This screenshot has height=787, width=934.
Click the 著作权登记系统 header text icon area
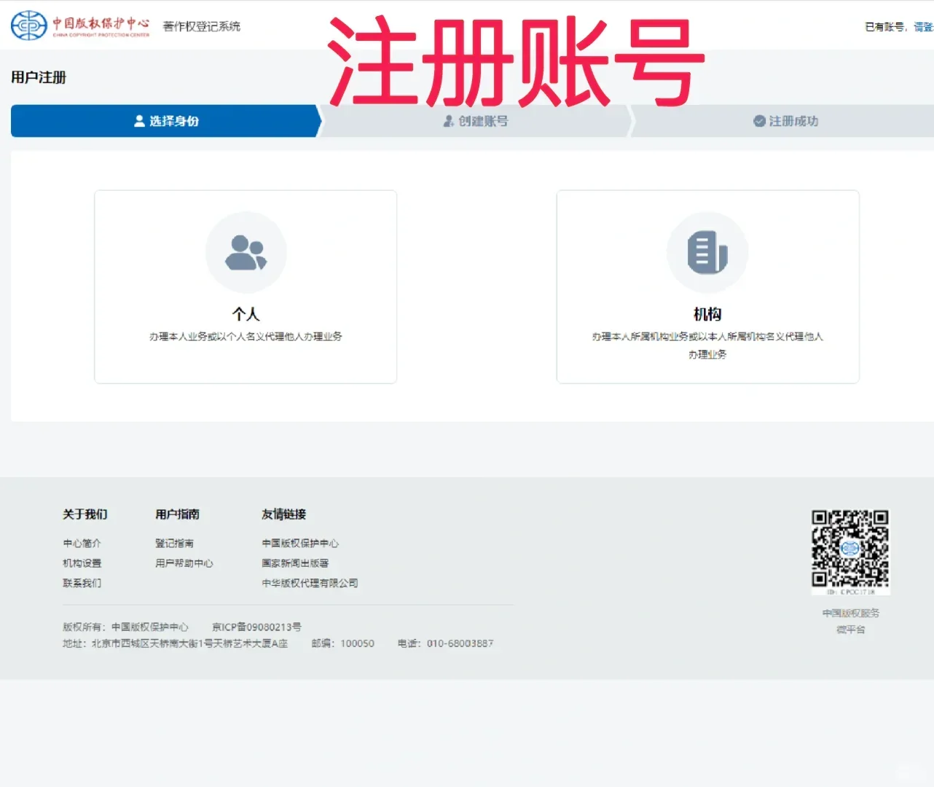click(x=203, y=25)
